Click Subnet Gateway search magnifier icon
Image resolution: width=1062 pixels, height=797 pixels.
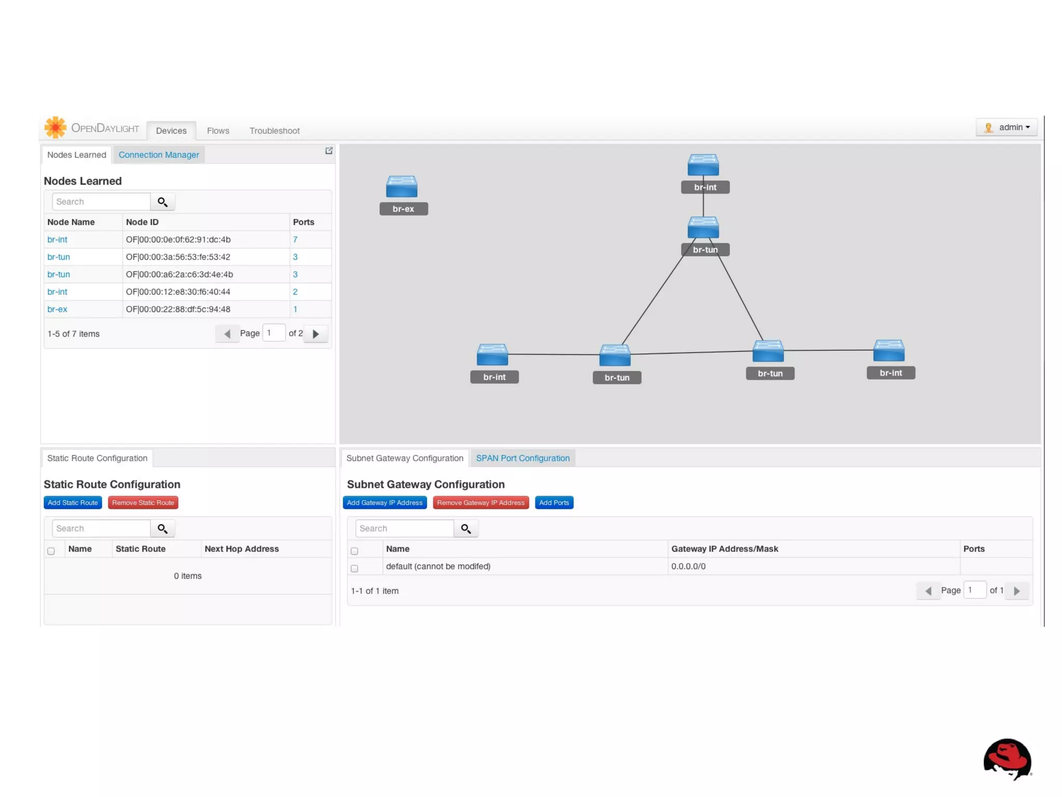point(466,528)
